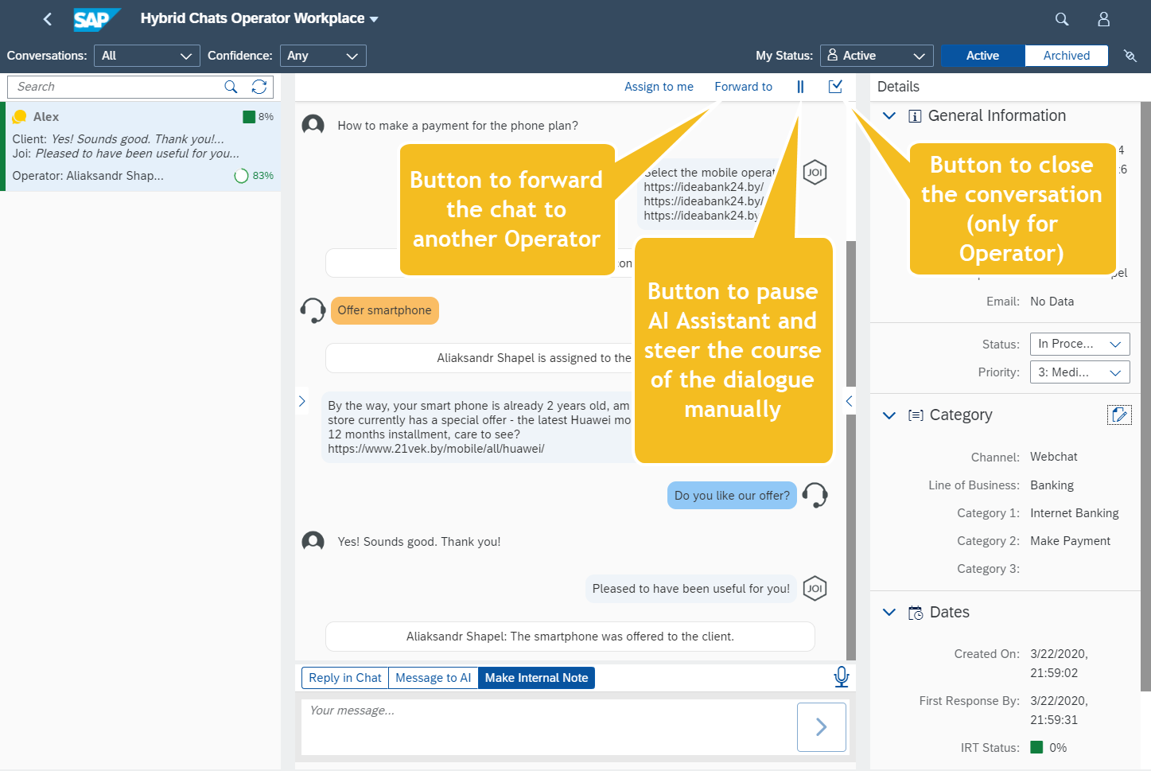The width and height of the screenshot is (1151, 771).
Task: Select Reply in Chat mode
Action: click(344, 678)
